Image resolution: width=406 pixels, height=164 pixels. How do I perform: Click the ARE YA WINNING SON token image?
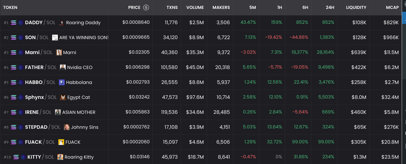click(x=55, y=38)
